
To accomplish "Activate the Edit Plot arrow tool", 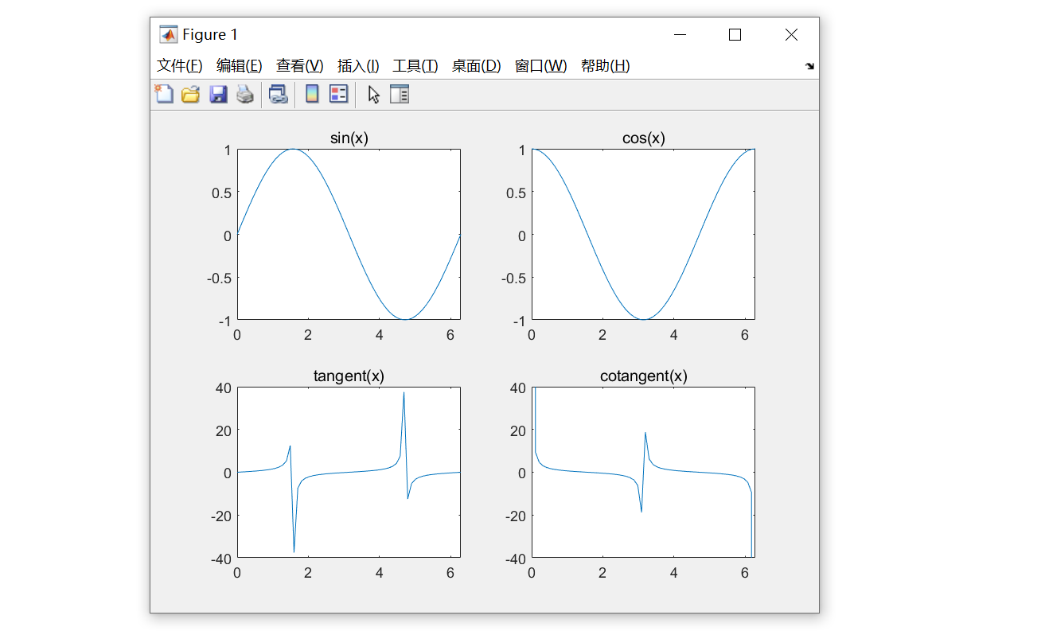I will (373, 95).
